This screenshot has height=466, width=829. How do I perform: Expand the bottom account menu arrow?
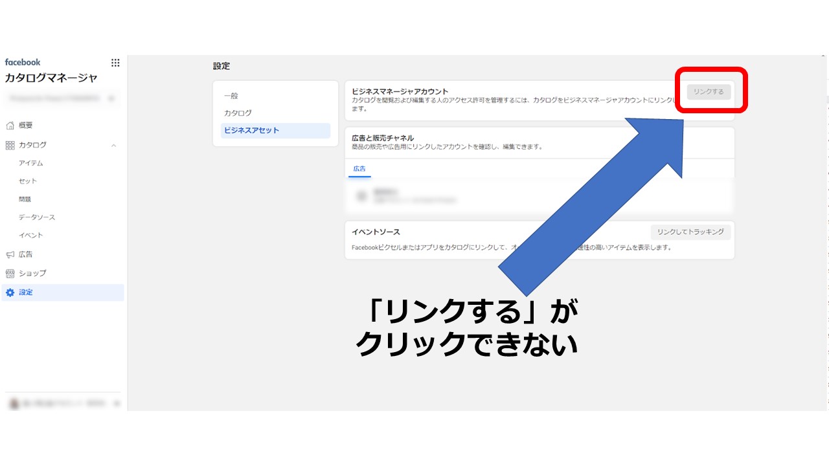[117, 403]
